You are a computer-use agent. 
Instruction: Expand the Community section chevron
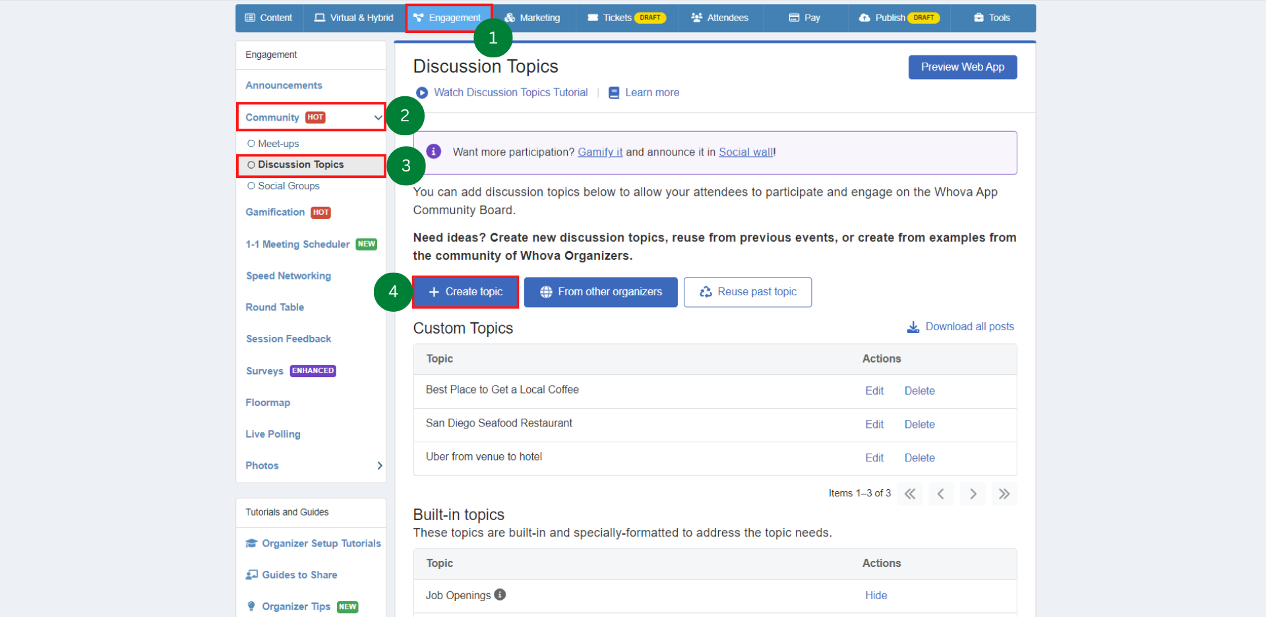point(378,117)
